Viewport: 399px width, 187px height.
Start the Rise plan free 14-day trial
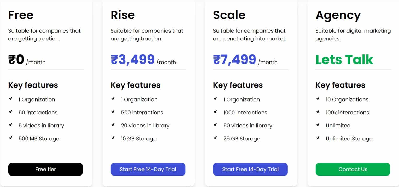(148, 169)
